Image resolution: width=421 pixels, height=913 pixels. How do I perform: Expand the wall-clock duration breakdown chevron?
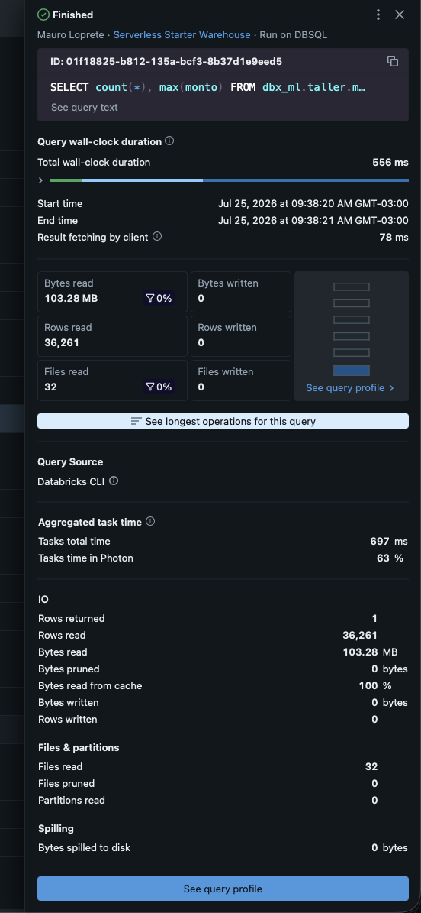(x=40, y=180)
